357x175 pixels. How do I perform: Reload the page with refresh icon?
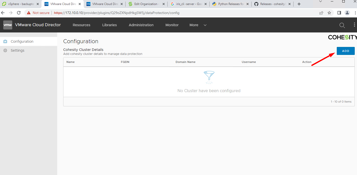coord(19,13)
